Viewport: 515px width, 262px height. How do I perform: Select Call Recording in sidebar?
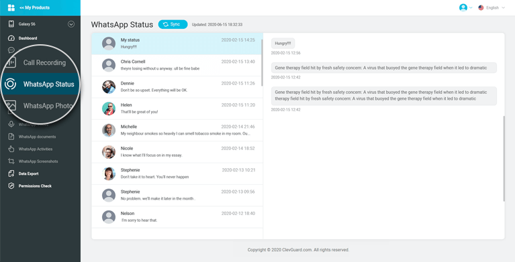(x=44, y=62)
